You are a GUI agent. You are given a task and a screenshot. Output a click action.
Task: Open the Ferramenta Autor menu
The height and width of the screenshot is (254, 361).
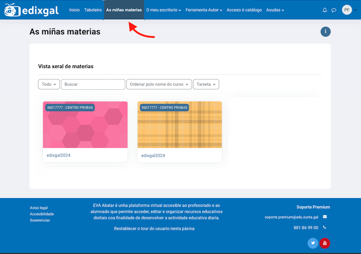204,10
